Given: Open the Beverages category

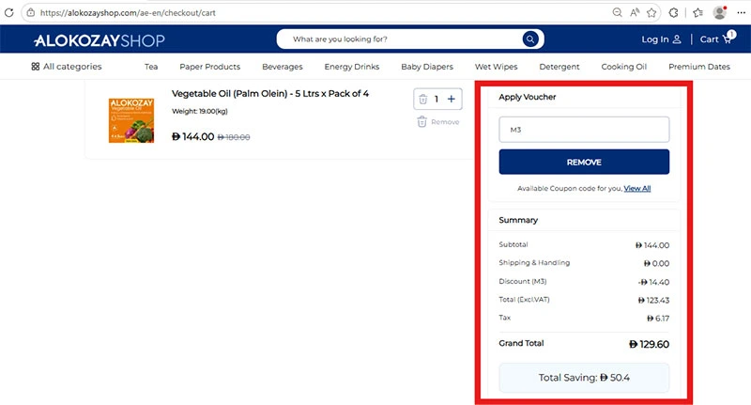Looking at the screenshot, I should coord(283,67).
